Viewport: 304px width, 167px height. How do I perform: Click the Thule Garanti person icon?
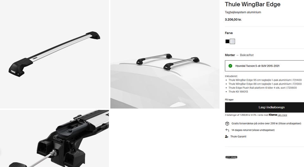click(227, 136)
